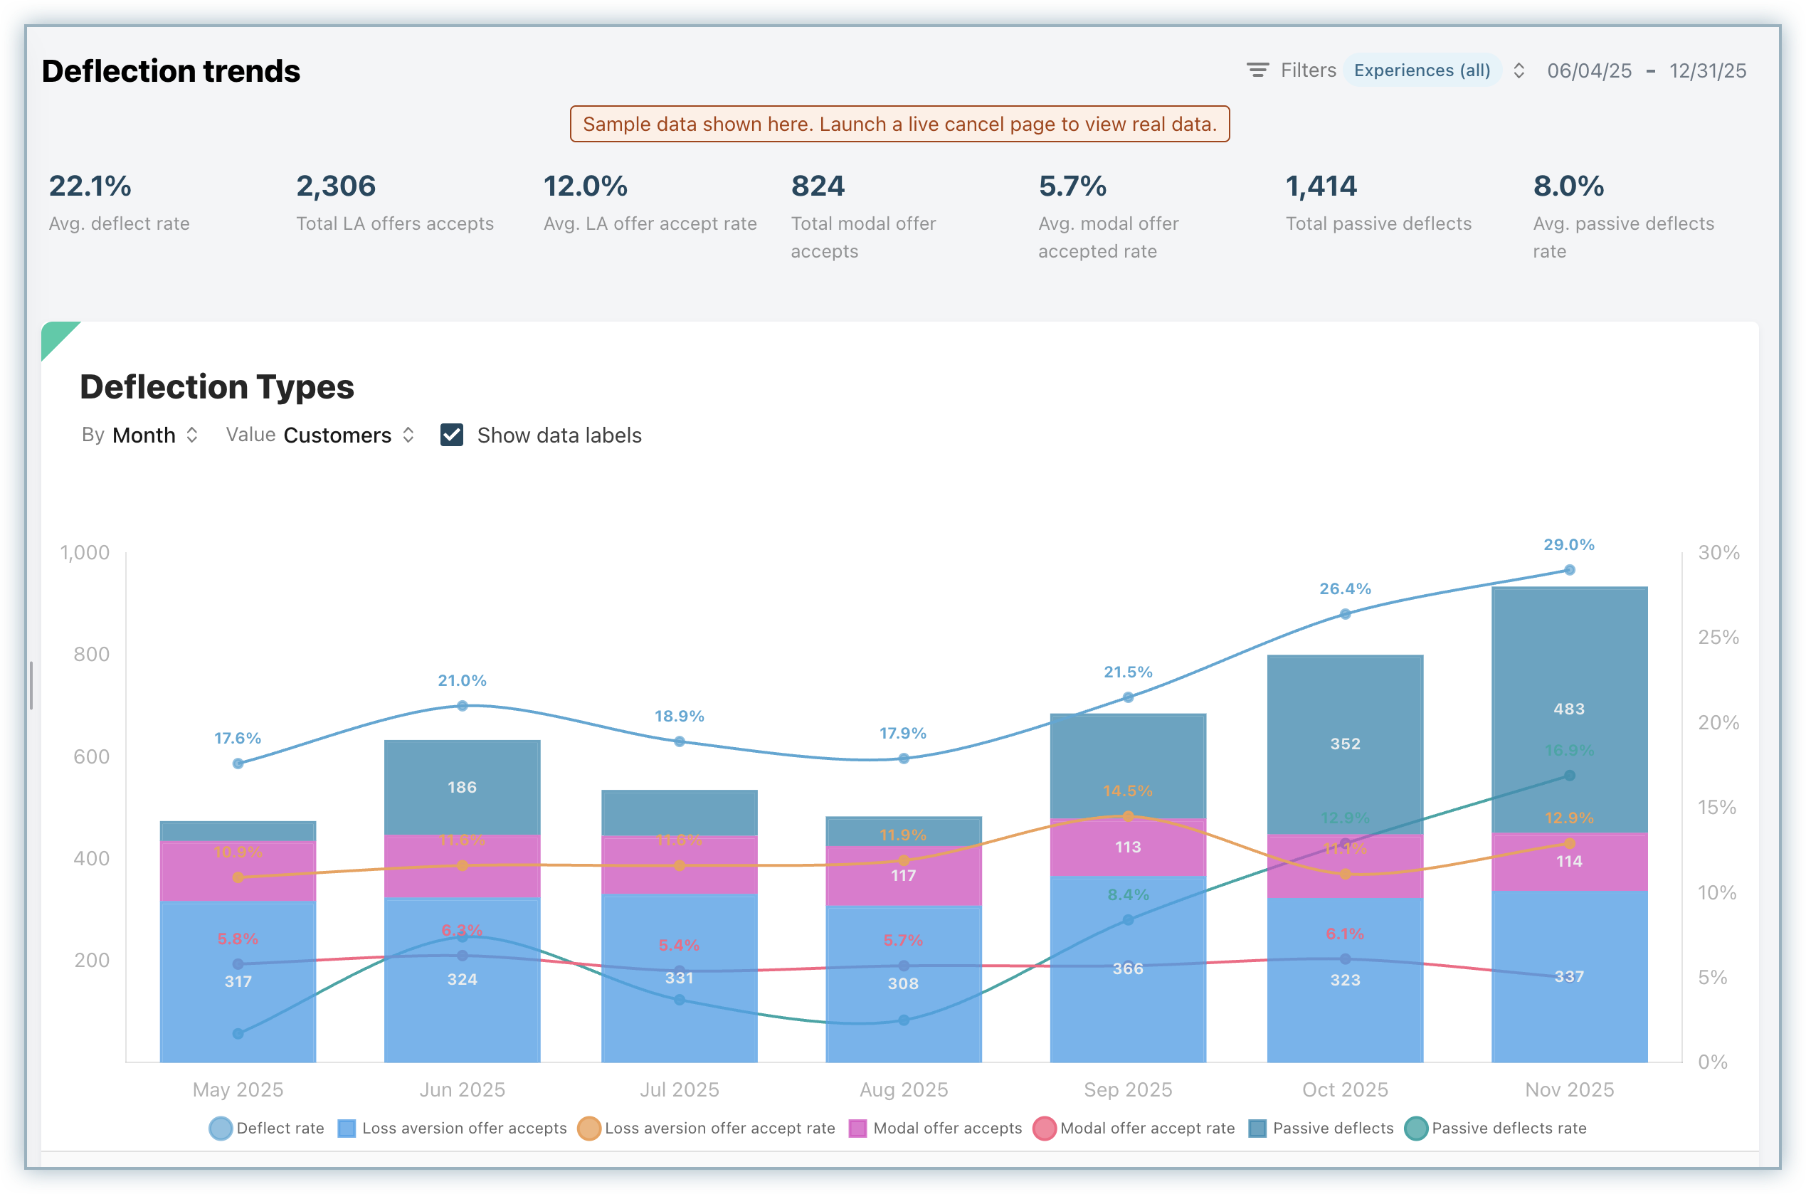The height and width of the screenshot is (1194, 1806).
Task: Click Passive deflects rate legend circle
Action: click(x=1415, y=1128)
